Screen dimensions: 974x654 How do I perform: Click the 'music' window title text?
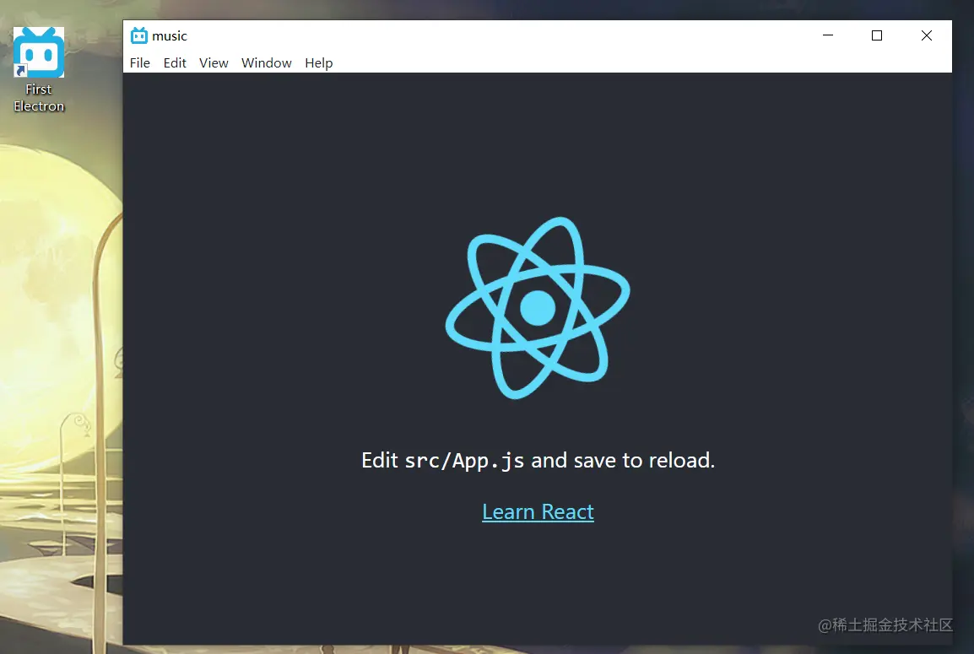click(170, 36)
